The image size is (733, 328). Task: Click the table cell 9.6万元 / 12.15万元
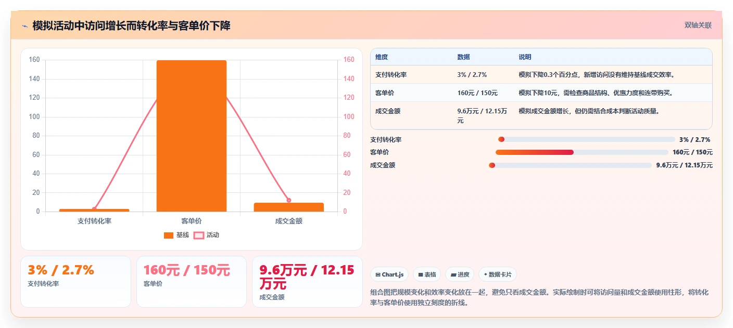point(482,116)
